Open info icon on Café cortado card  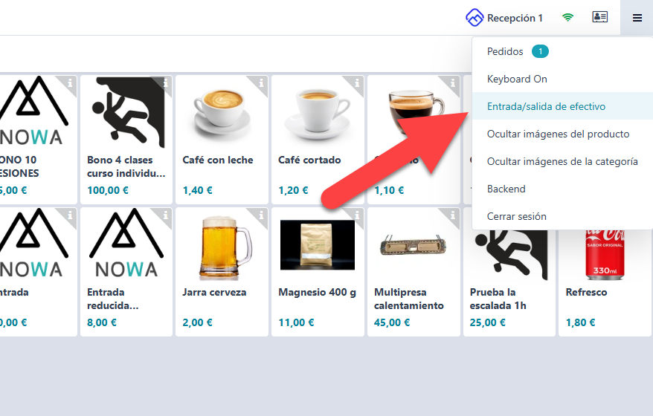click(x=357, y=82)
